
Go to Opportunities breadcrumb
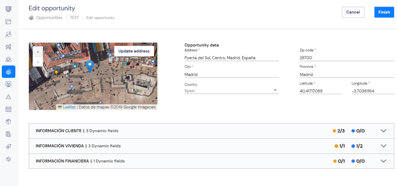tap(49, 18)
